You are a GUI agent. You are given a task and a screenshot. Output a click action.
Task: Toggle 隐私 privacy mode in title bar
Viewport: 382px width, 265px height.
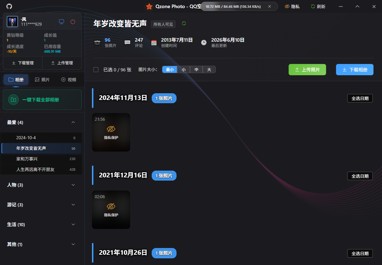coord(292,7)
